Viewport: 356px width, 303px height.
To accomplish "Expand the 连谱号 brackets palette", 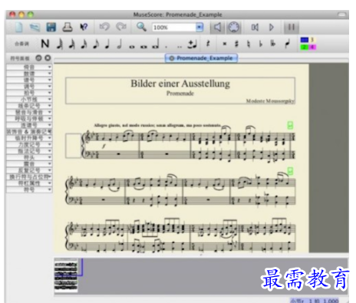I will point(29,125).
